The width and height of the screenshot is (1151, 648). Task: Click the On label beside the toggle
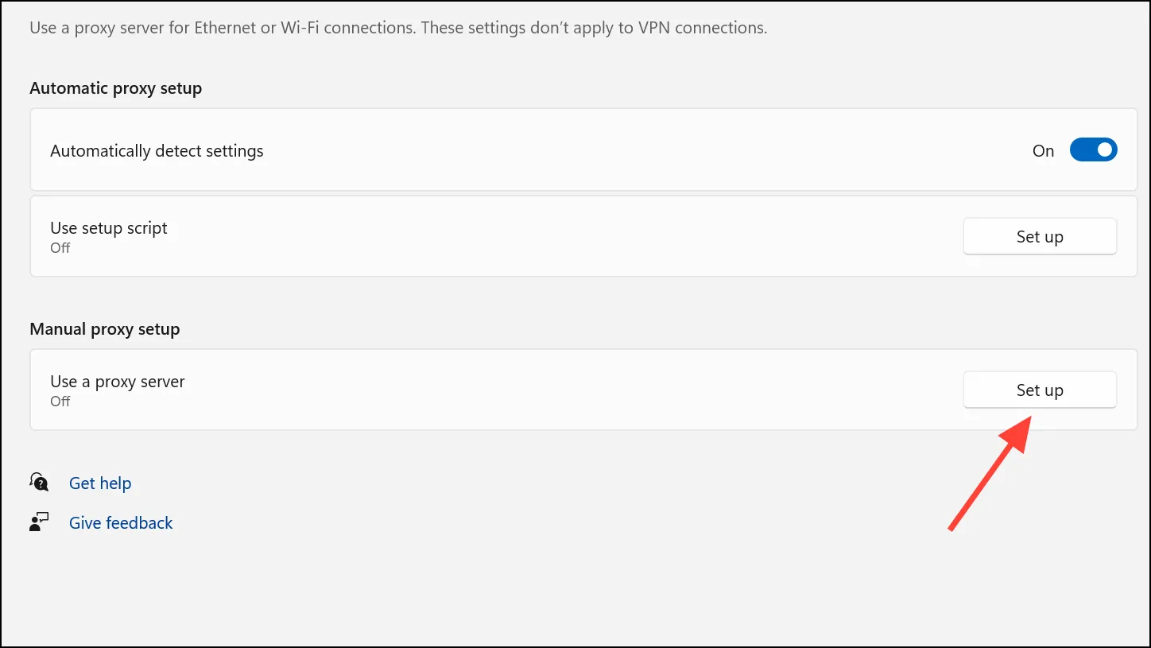(x=1043, y=151)
